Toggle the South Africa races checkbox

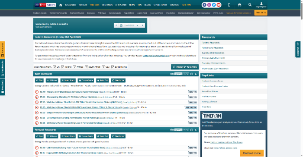point(87,67)
